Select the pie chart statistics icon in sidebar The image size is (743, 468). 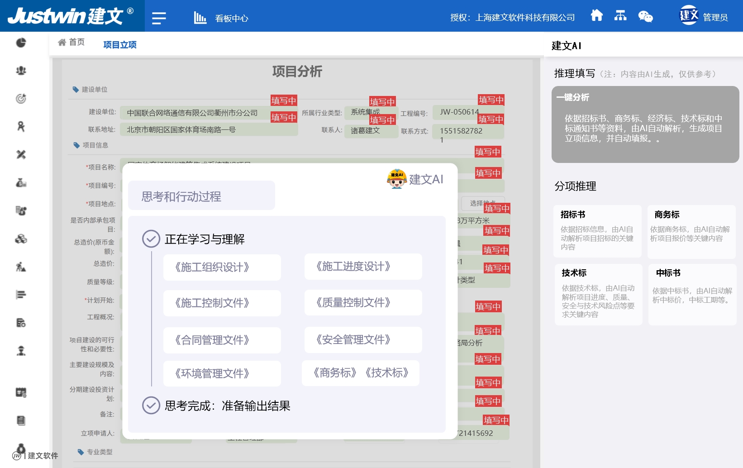click(20, 42)
